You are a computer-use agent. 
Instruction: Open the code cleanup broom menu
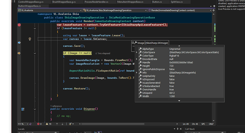click(x=71, y=124)
